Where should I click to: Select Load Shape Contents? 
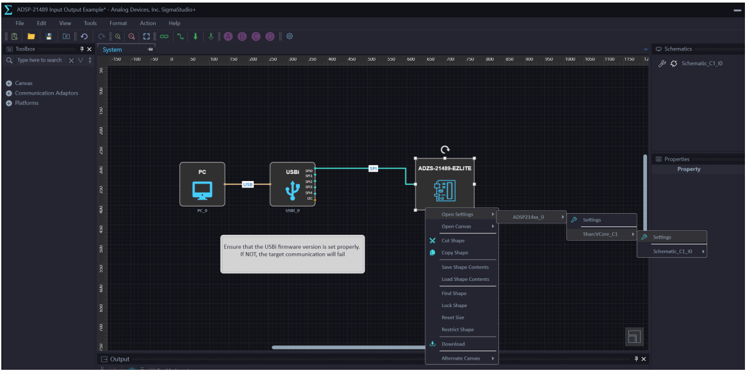(462, 279)
